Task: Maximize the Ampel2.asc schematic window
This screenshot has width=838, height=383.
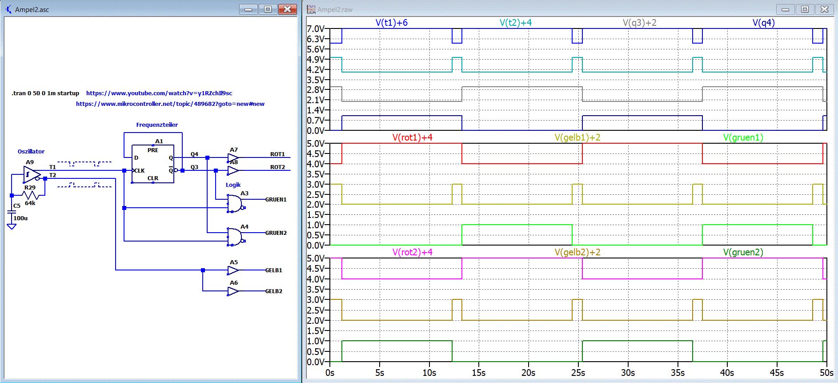Action: (268, 9)
